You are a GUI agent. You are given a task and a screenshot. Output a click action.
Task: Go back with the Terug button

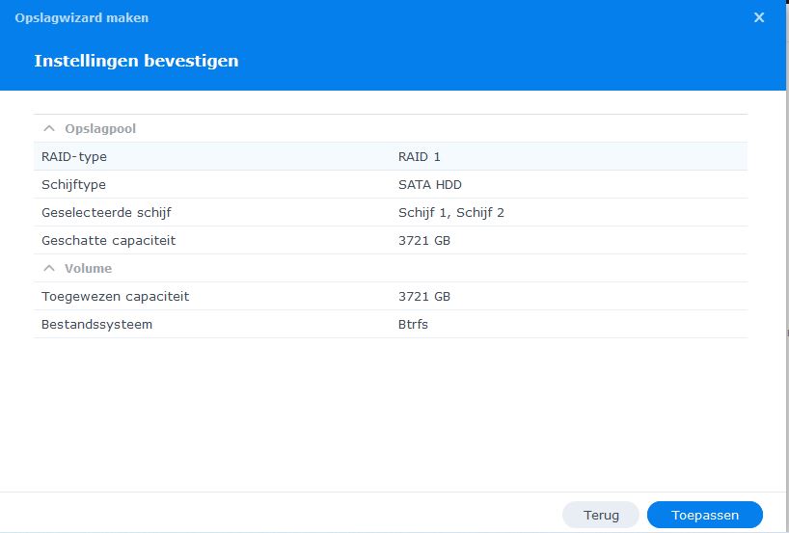click(x=600, y=515)
